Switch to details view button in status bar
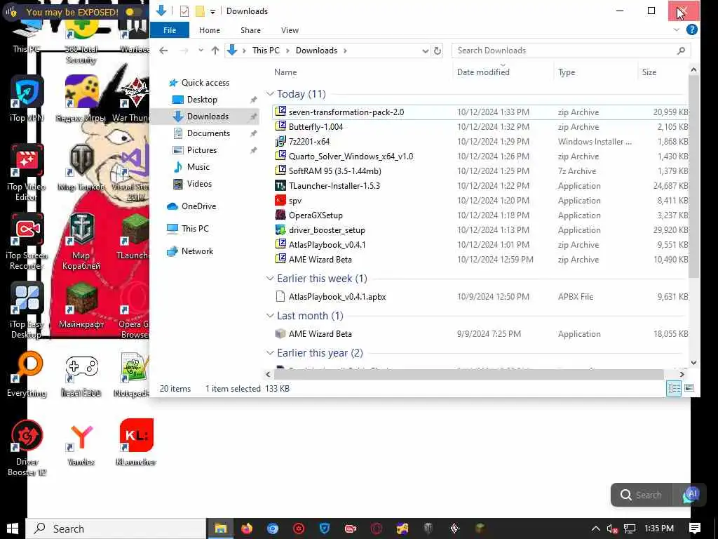 click(x=674, y=388)
